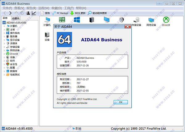Screen dimensions: 185x132
Task: Select 安全性 in the tree
Action: (14, 64)
